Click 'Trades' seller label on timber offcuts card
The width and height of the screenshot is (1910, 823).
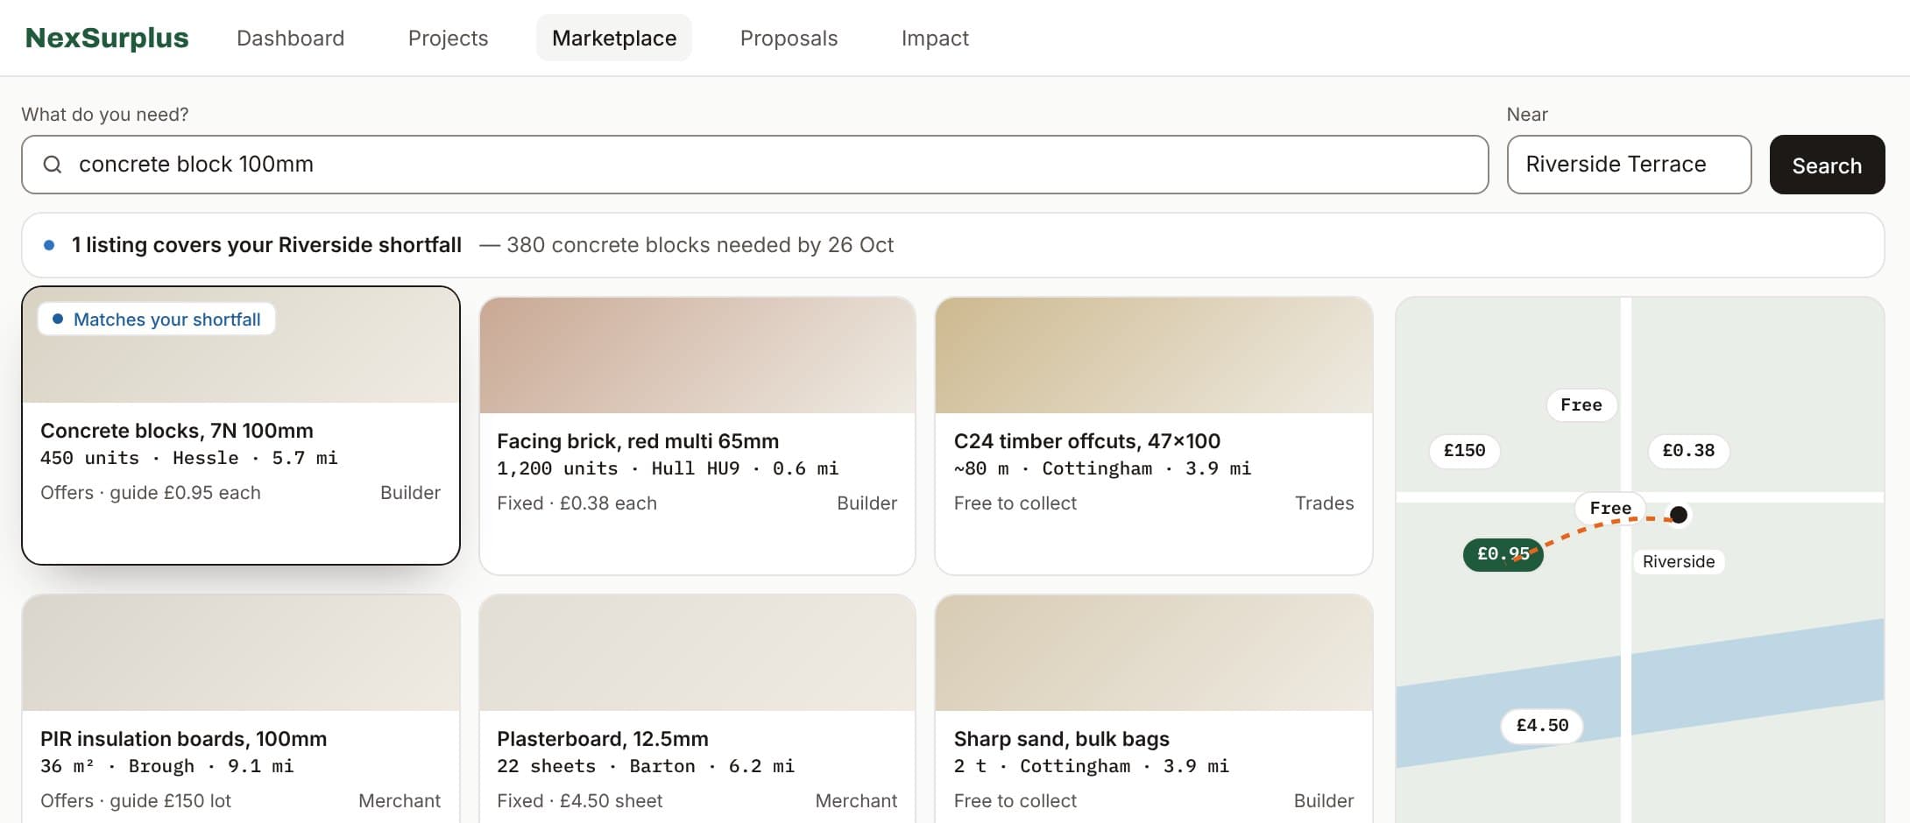(x=1324, y=503)
